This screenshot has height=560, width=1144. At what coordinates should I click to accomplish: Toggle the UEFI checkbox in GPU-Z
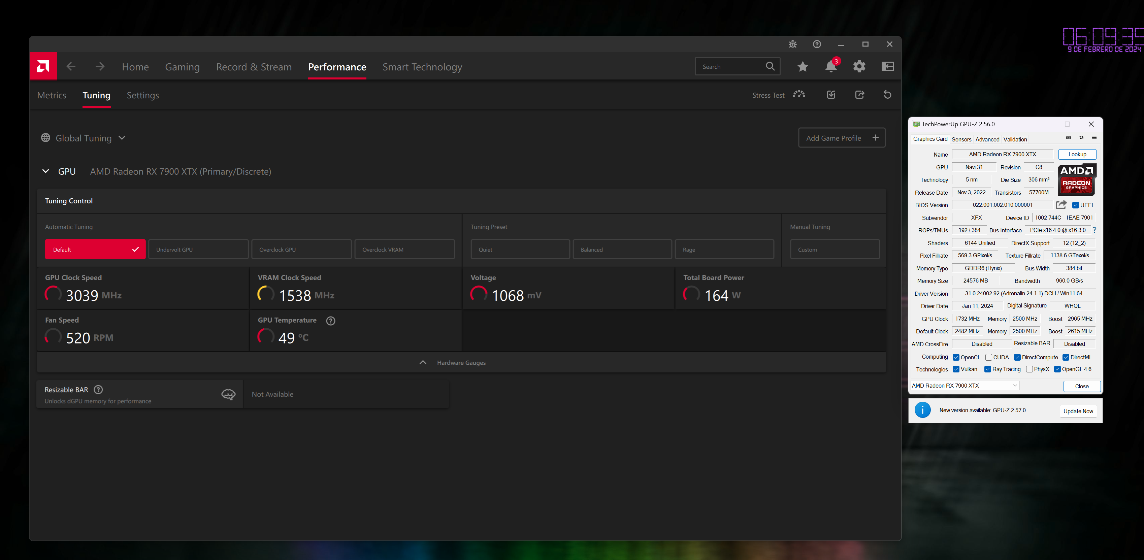1076,205
